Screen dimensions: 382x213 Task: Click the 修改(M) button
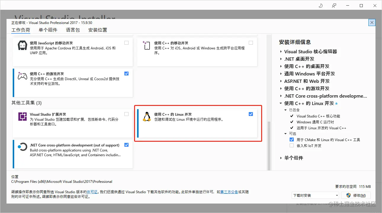coord(356,196)
